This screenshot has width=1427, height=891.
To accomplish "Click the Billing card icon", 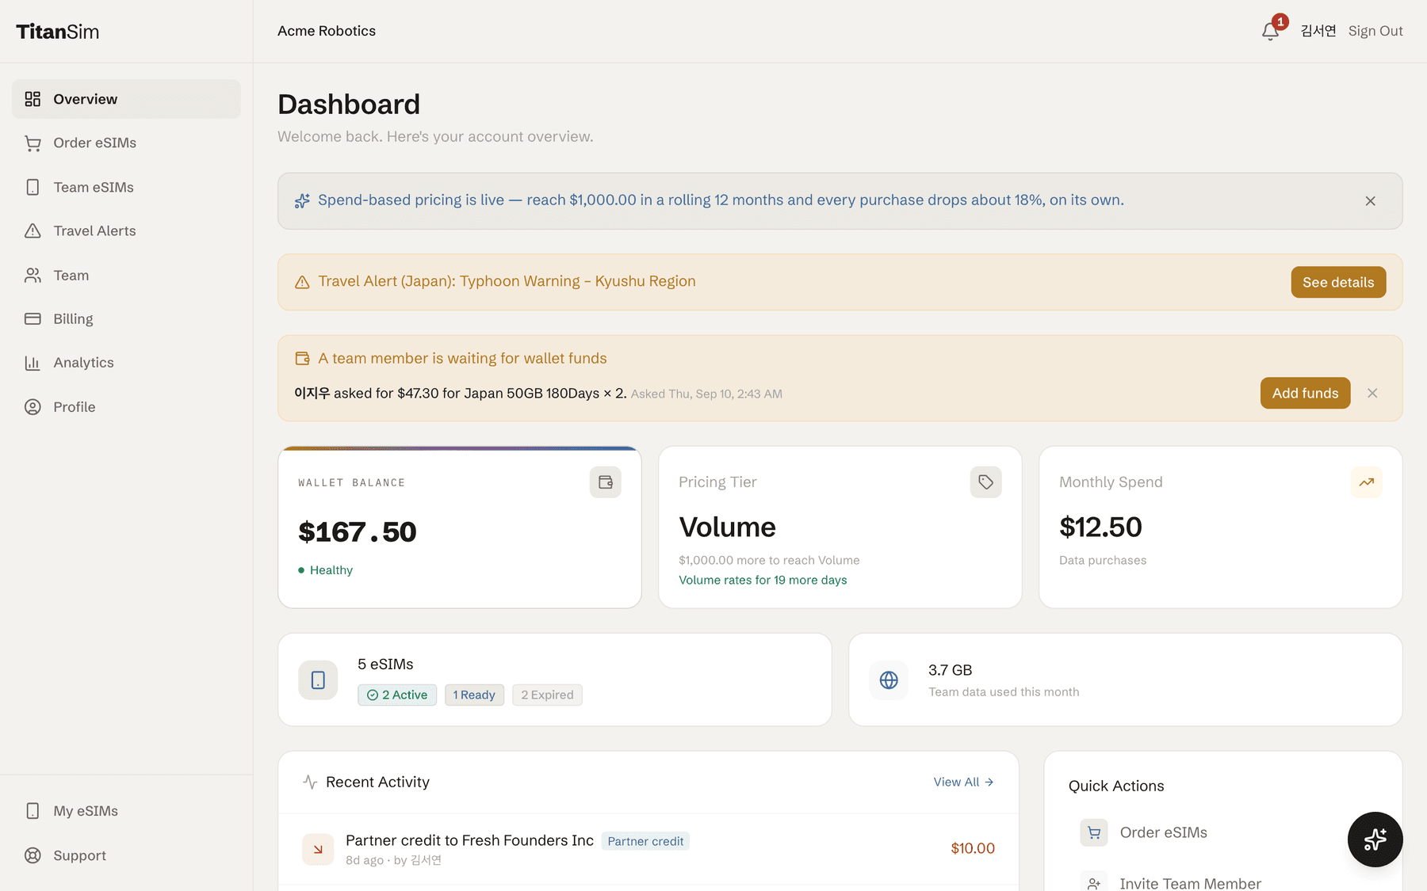I will click(x=33, y=319).
